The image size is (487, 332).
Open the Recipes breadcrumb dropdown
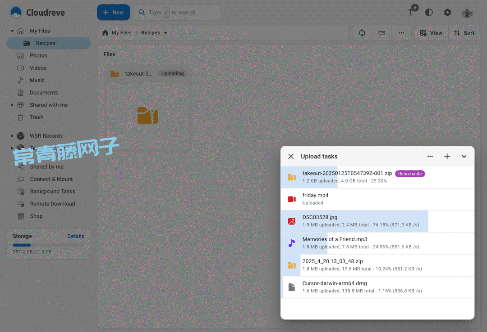[165, 33]
